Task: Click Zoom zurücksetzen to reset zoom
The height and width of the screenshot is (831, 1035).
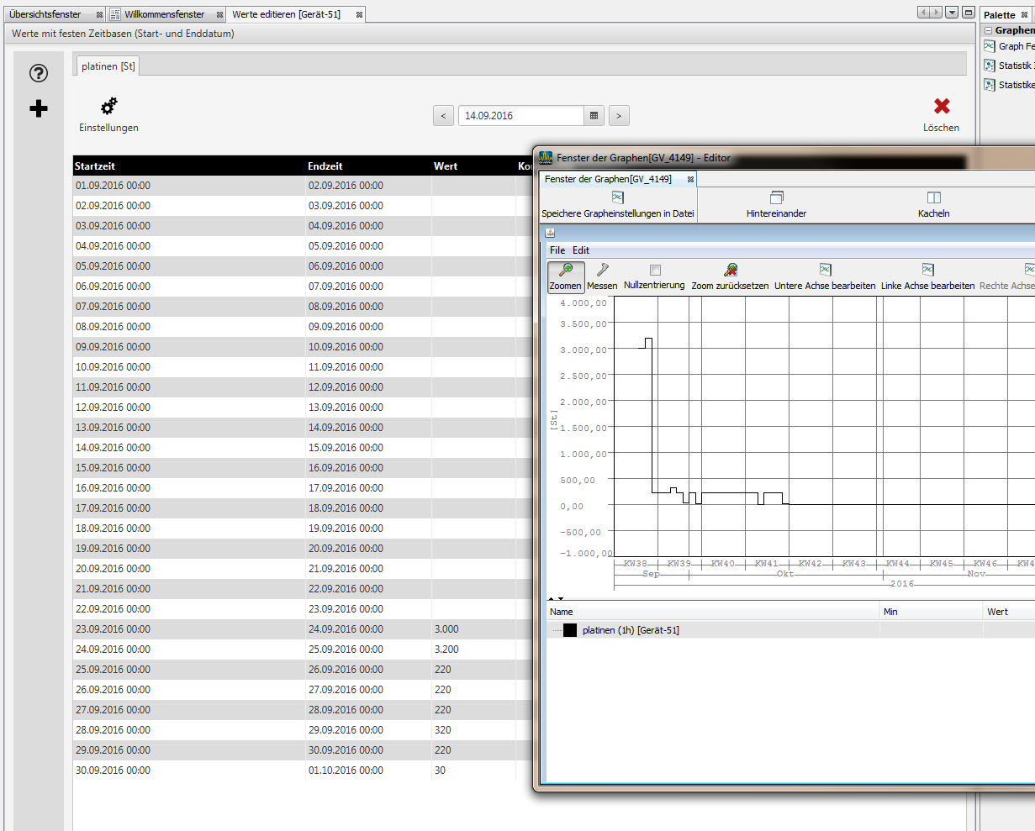Action: pos(730,276)
